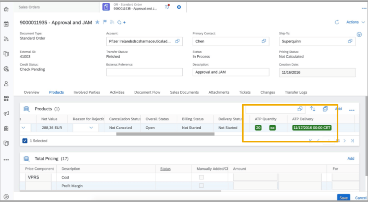
Task: Click the Customers person icon in sidebar
Action: [x=6, y=84]
